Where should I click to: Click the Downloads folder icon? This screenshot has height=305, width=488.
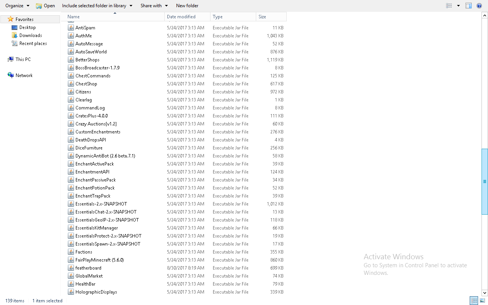(x=14, y=35)
